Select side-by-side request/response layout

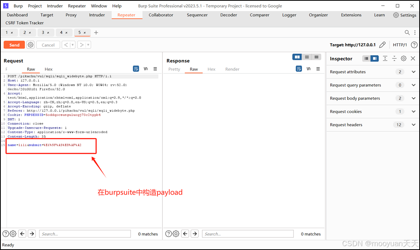[297, 57]
